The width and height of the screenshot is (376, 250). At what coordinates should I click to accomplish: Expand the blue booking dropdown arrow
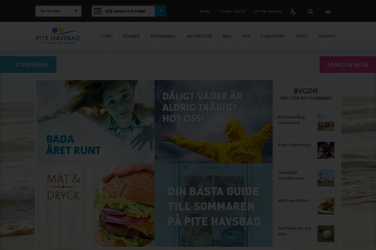pyautogui.click(x=160, y=11)
